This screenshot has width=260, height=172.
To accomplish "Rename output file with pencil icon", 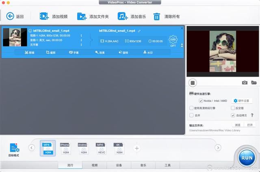I will click(139, 31).
